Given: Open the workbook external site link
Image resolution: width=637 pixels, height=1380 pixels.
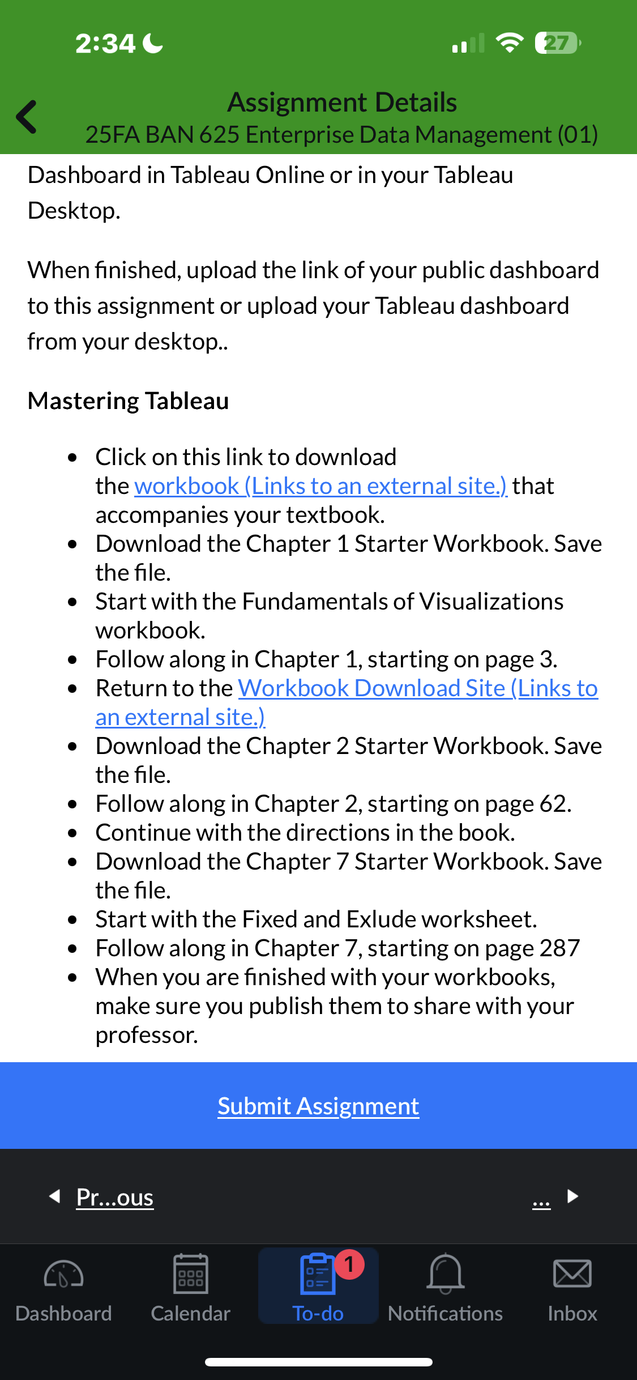Looking at the screenshot, I should [320, 485].
